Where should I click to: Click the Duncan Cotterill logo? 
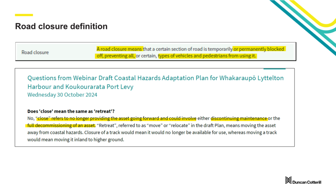coord(303,180)
